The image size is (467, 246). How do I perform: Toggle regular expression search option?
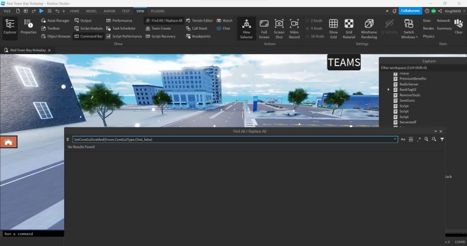[419, 139]
